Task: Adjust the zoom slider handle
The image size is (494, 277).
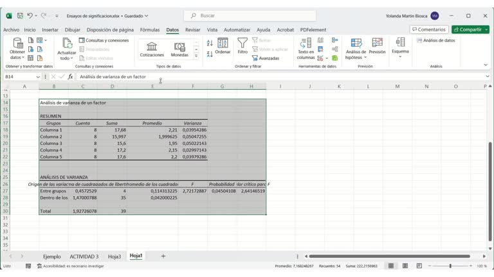Action: click(450, 266)
